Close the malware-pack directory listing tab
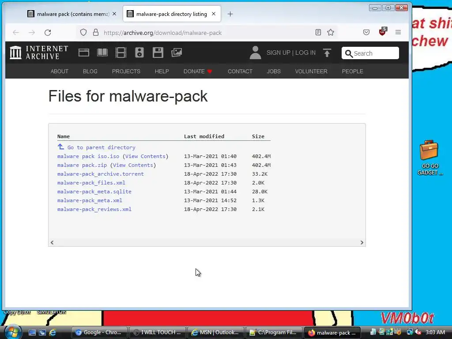 [214, 14]
